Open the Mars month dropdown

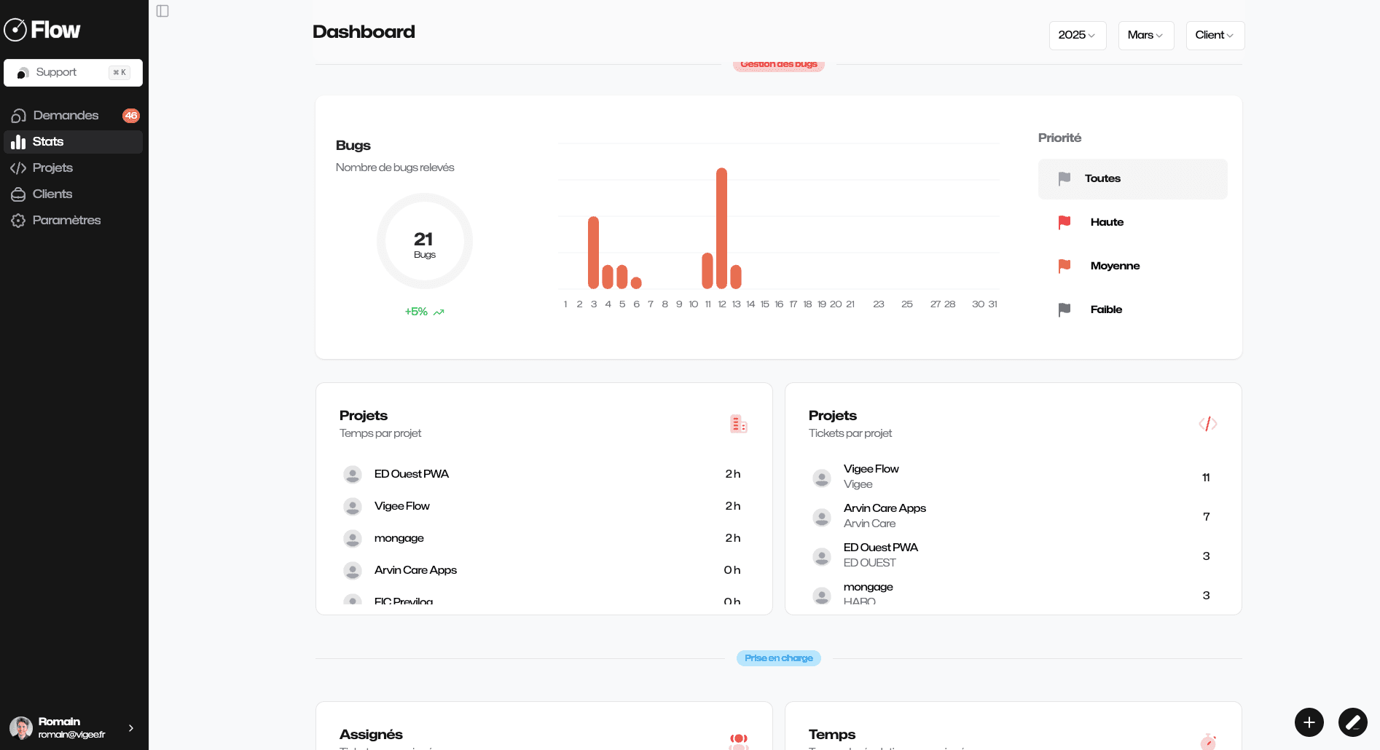coord(1145,35)
